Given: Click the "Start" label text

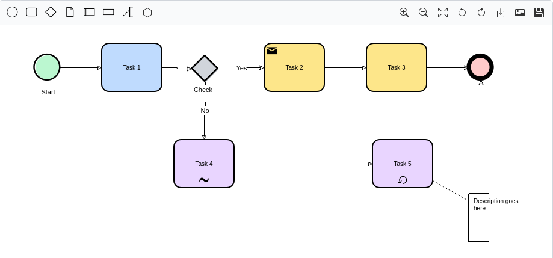Looking at the screenshot, I should click(x=48, y=93).
